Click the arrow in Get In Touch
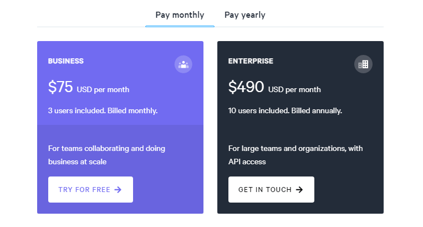This screenshot has width=423, height=227. (x=299, y=190)
